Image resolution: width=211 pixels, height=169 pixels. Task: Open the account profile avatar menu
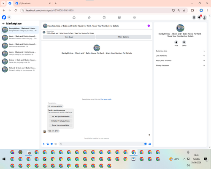(205, 17)
